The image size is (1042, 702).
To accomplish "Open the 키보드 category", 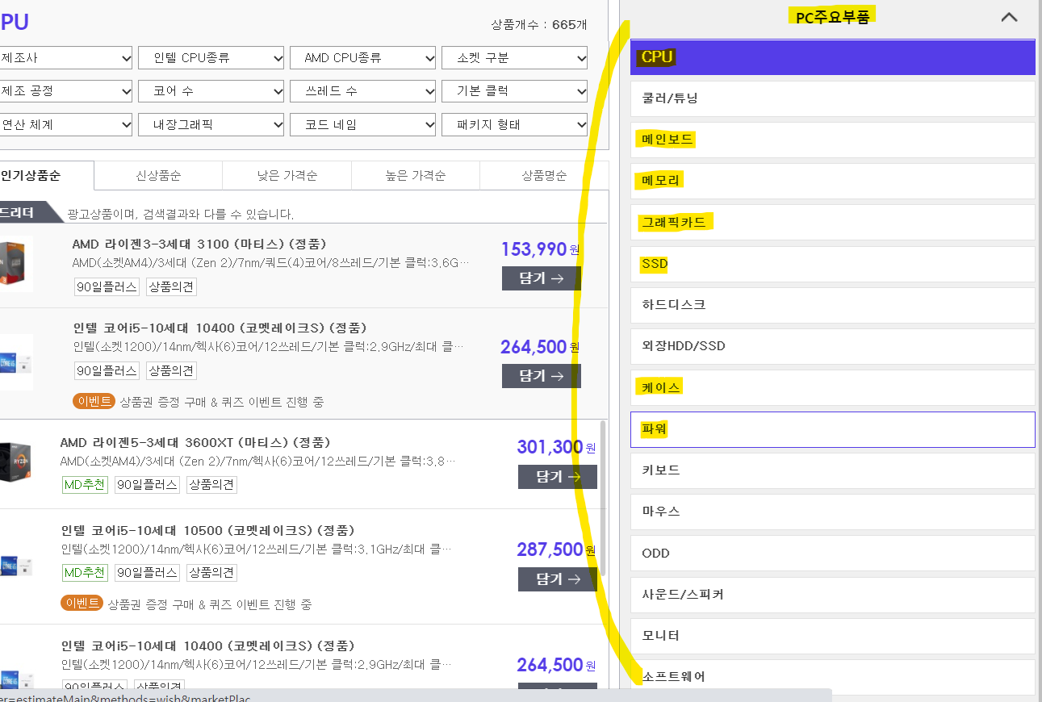I will click(833, 470).
